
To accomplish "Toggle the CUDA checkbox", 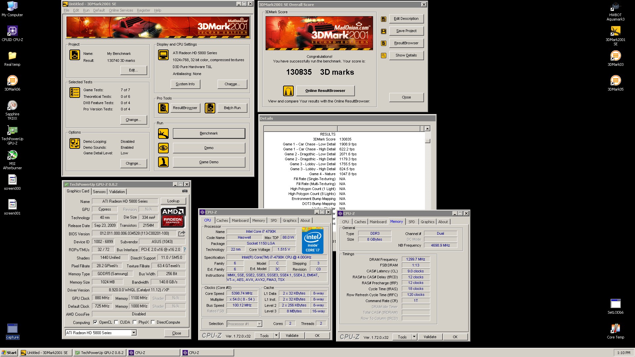I will 116,322.
